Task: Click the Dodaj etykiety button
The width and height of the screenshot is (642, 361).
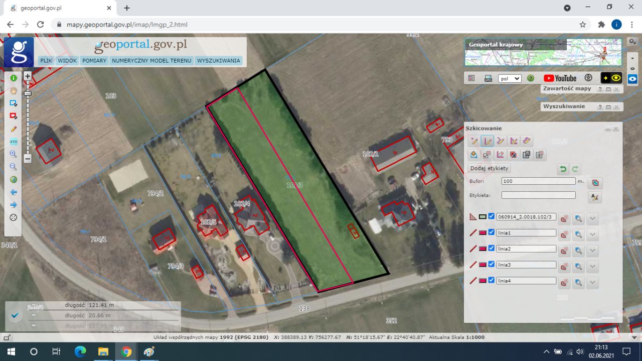Action: pos(489,168)
